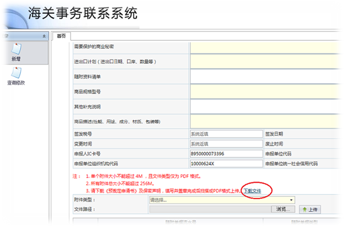Click the 浏览 browse button
The image size is (344, 226).
point(283,209)
